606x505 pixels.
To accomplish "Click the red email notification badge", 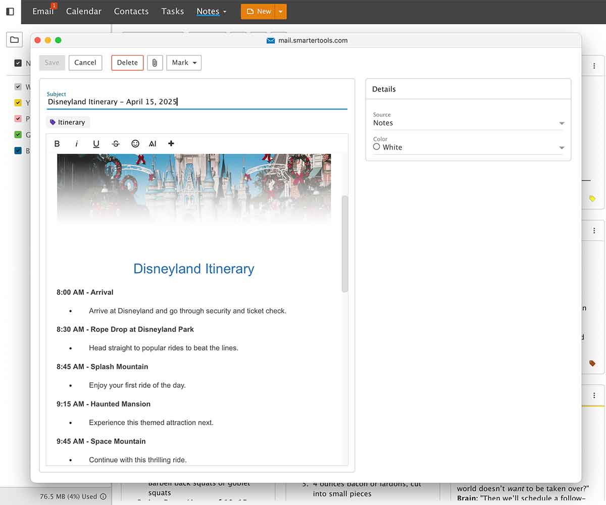I will (x=54, y=6).
